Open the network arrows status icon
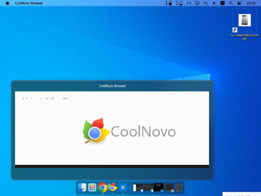Viewport: 261px width, 196px height. pos(189,3)
